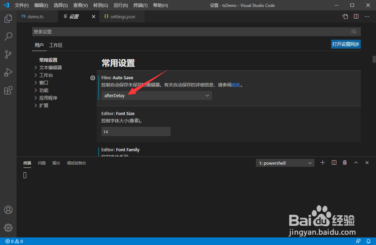Viewport: 376px width, 245px height.
Task: Open the Auto Save afterDelay dropdown
Action: 157,95
